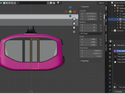Expand the Railway object in outliner
Image resolution: width=125 pixels, height=94 pixels.
coord(115,8)
